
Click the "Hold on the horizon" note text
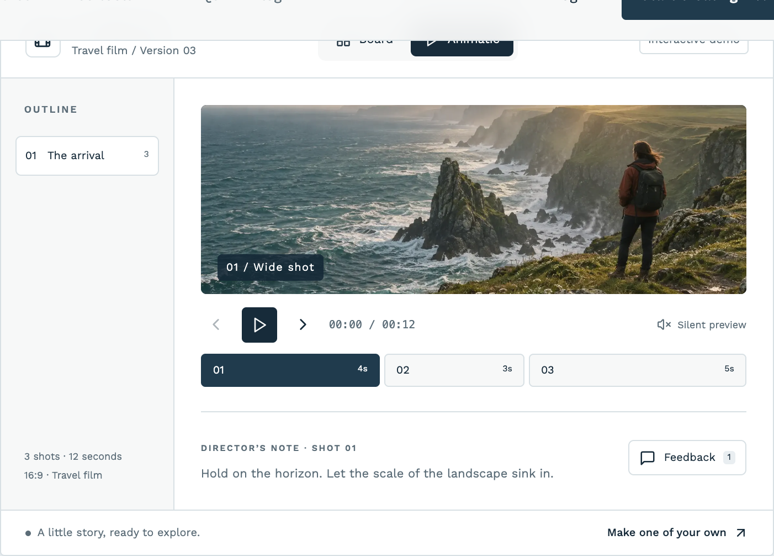pyautogui.click(x=377, y=474)
